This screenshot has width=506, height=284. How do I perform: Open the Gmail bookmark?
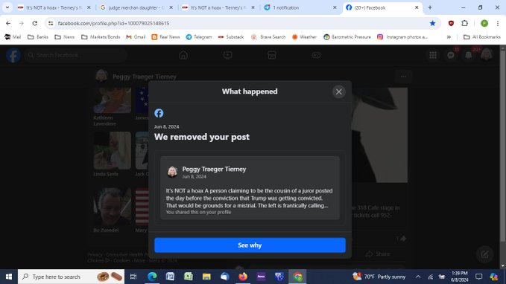click(136, 37)
